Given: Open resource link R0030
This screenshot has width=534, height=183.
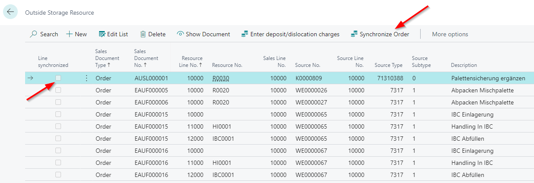Looking at the screenshot, I should [220, 78].
